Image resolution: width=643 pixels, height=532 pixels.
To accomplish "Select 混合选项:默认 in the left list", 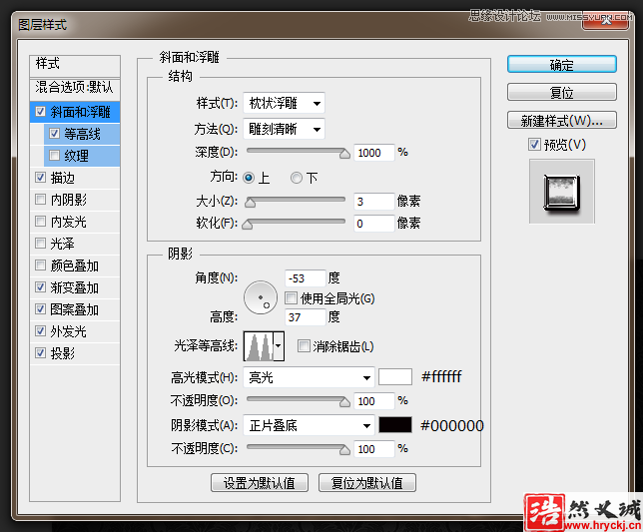I will (75, 87).
